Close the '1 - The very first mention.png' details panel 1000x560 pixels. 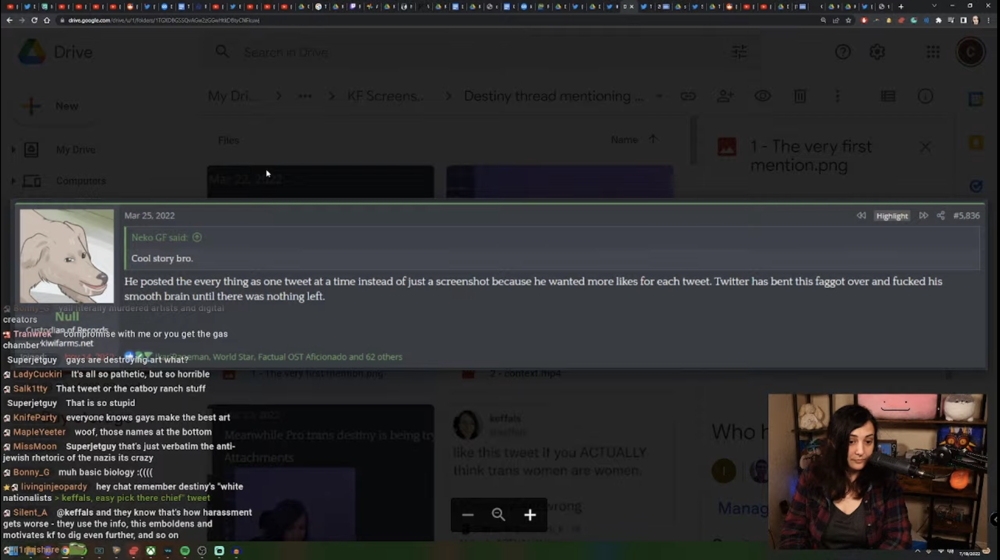pyautogui.click(x=925, y=147)
